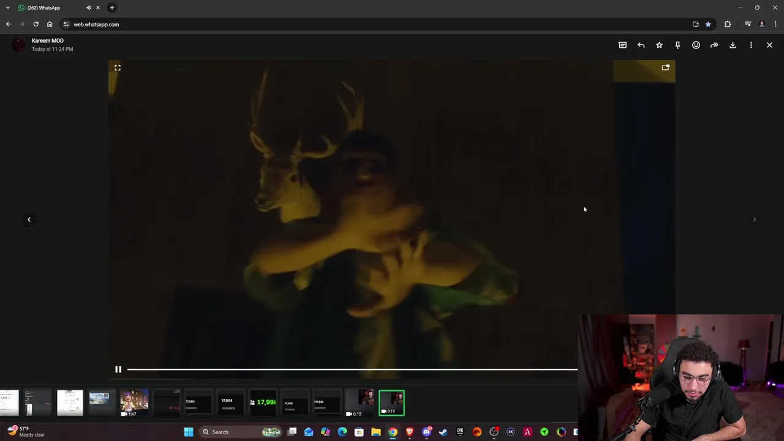Install WhatsApp app from address bar
Image resolution: width=784 pixels, height=441 pixels.
(696, 24)
